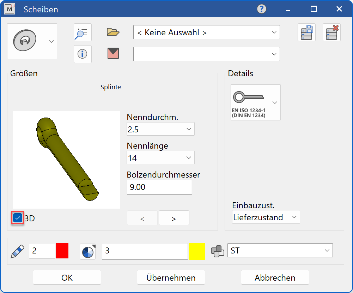Open the Nenndurchm. 2.5 dropdown
353x293 pixels.
[160, 129]
